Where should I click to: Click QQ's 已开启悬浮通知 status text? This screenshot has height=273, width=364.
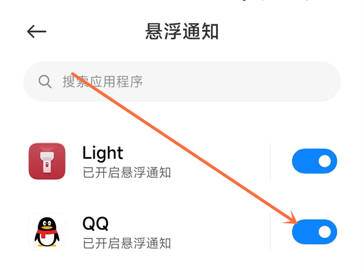coord(127,243)
